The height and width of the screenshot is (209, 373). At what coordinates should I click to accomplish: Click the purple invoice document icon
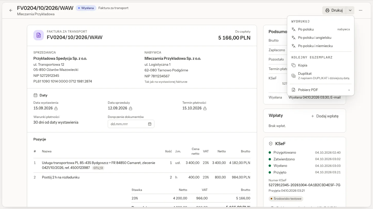click(x=39, y=35)
